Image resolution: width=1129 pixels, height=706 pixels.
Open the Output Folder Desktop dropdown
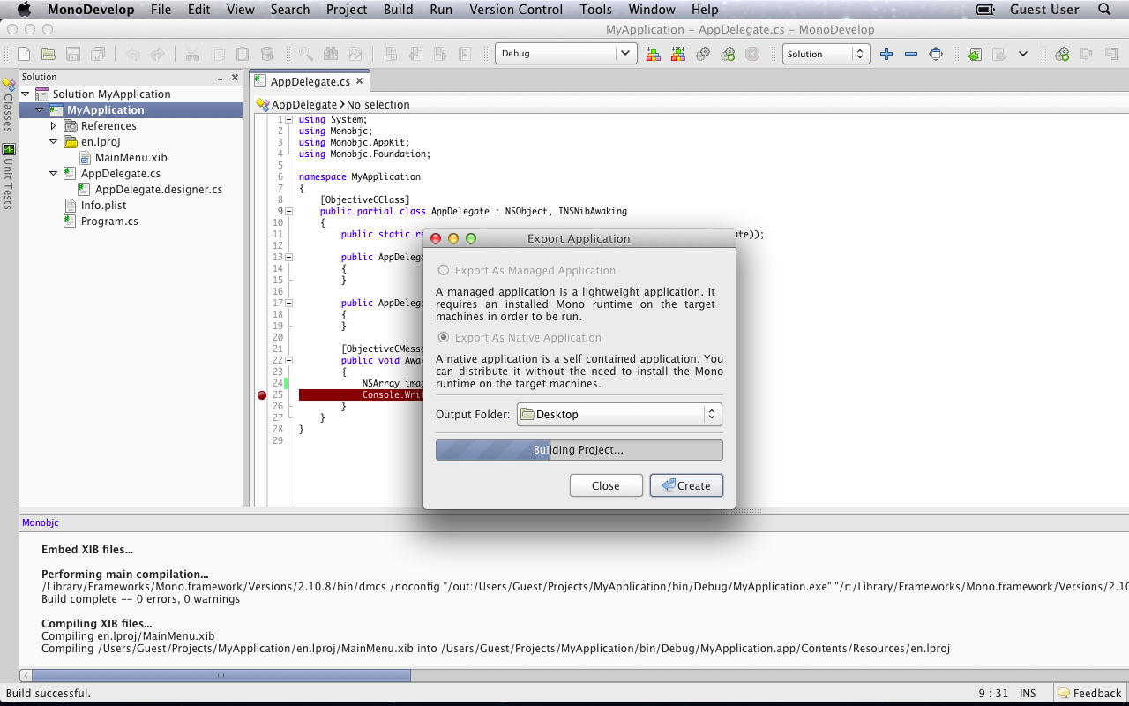(x=619, y=414)
